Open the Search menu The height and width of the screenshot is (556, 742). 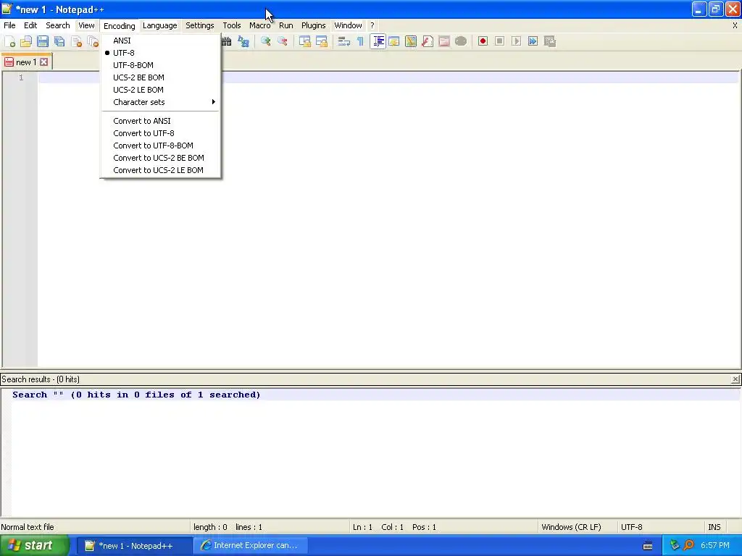[x=58, y=25]
